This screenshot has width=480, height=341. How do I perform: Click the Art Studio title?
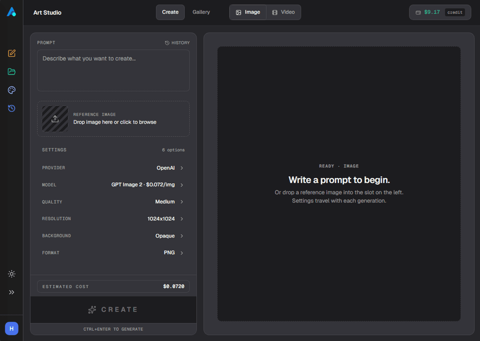(47, 12)
